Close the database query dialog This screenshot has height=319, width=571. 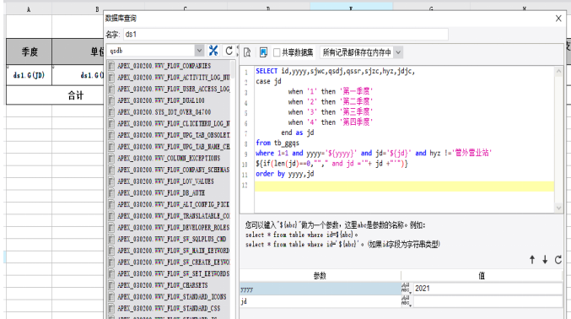coord(558,19)
